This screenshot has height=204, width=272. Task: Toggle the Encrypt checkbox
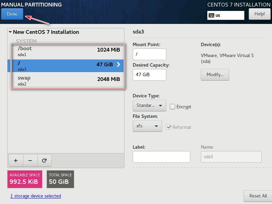172,107
